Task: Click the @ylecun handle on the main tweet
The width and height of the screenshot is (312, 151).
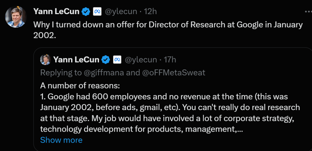Action: click(x=120, y=12)
